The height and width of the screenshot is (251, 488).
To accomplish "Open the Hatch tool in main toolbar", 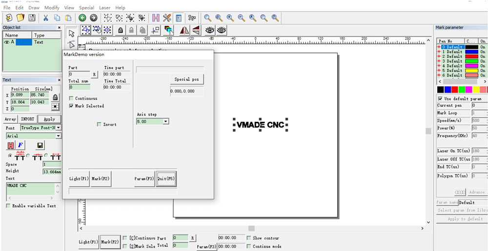I will pyautogui.click(x=156, y=18).
